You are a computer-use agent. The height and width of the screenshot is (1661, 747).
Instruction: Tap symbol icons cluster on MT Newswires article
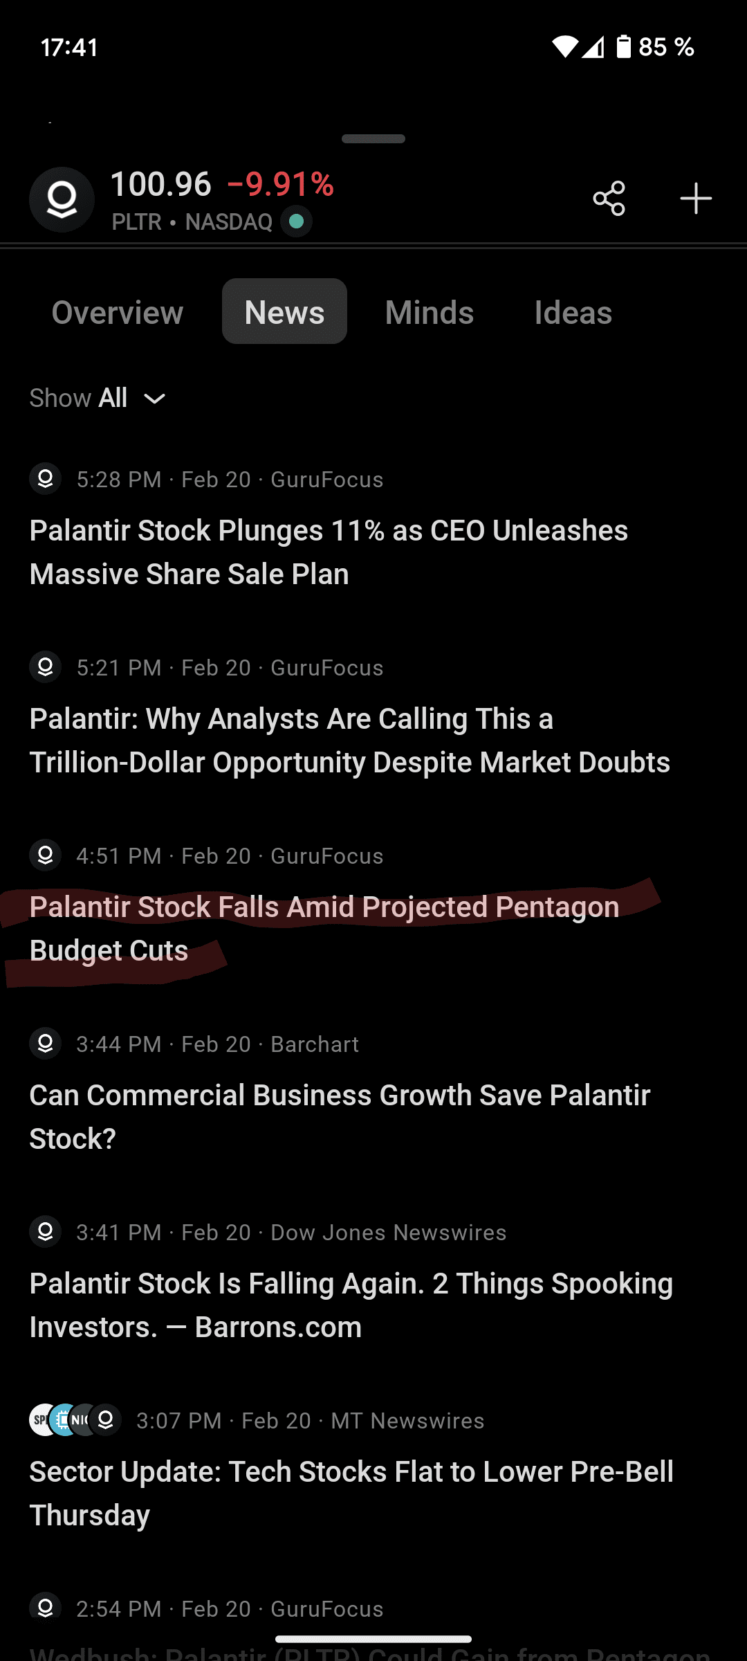pos(75,1420)
